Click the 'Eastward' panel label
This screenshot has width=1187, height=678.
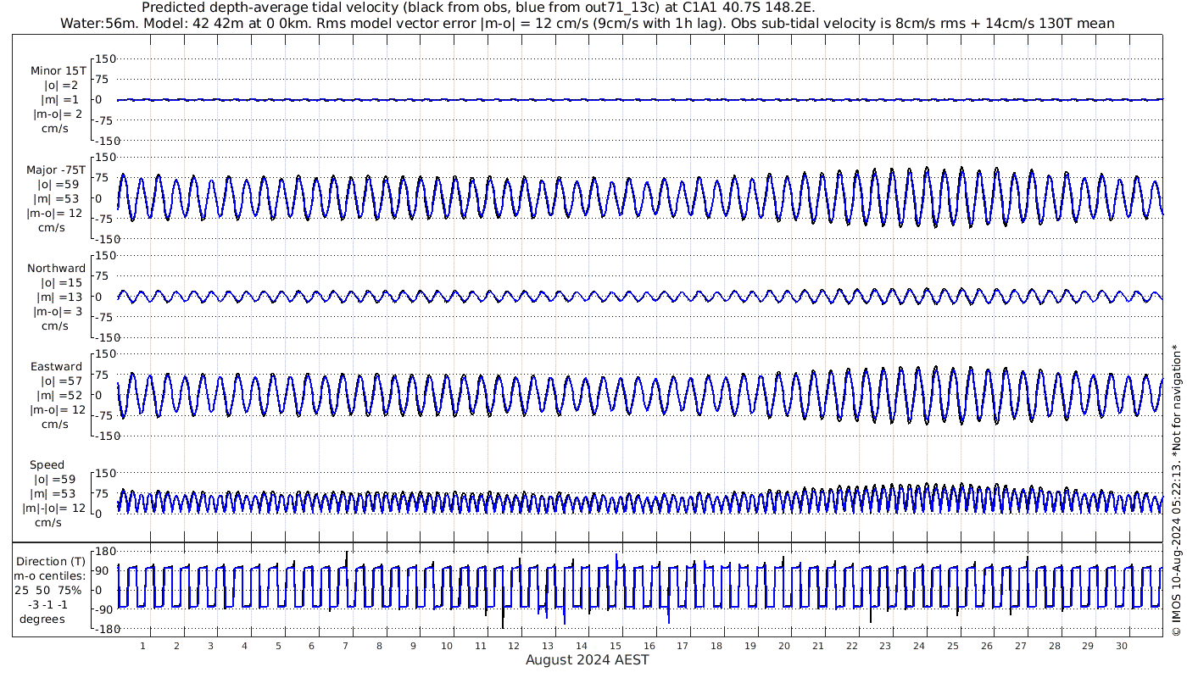[x=56, y=367]
